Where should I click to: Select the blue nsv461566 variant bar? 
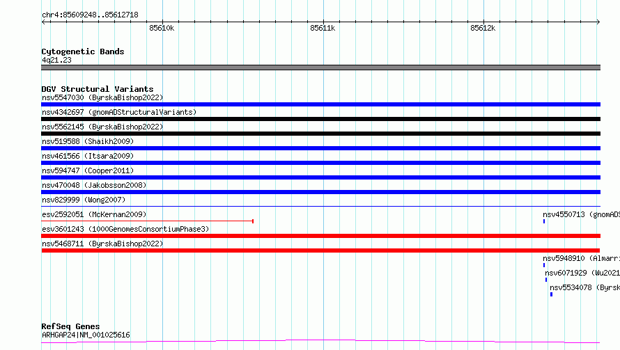(320, 163)
